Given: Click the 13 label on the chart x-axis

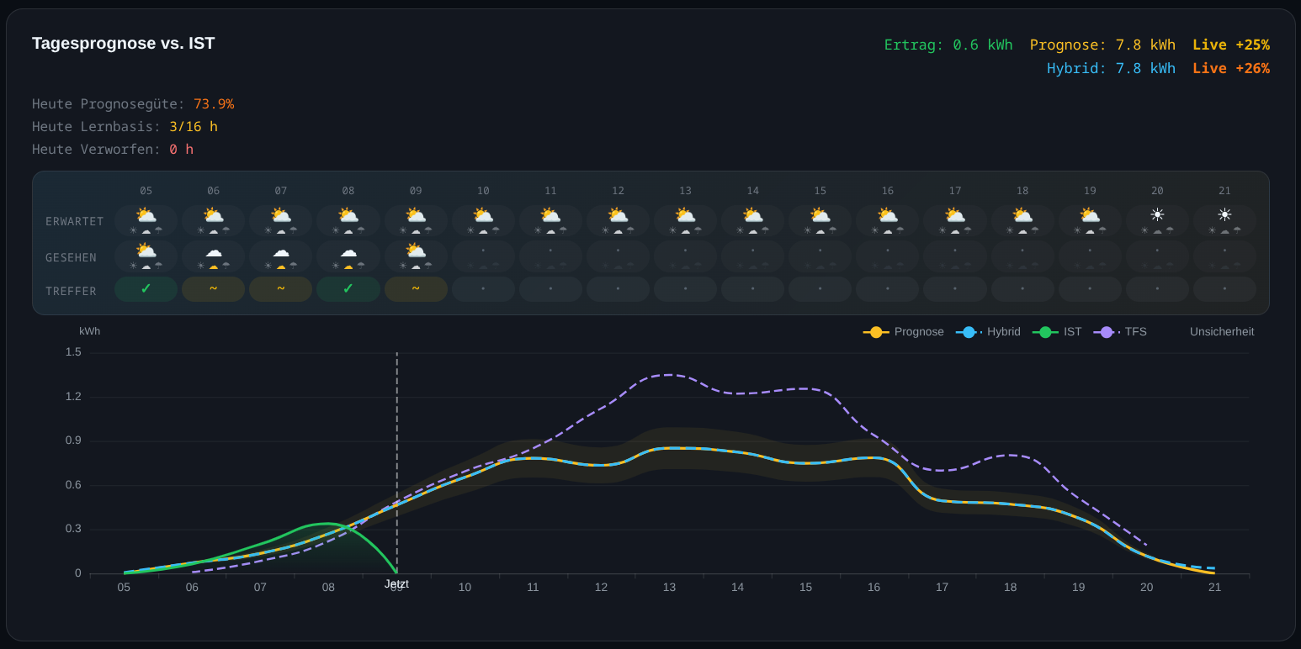Looking at the screenshot, I should [x=669, y=587].
